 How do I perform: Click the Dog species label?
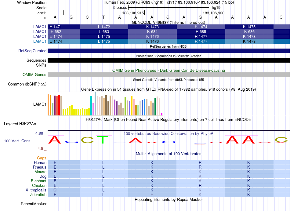point(43,176)
